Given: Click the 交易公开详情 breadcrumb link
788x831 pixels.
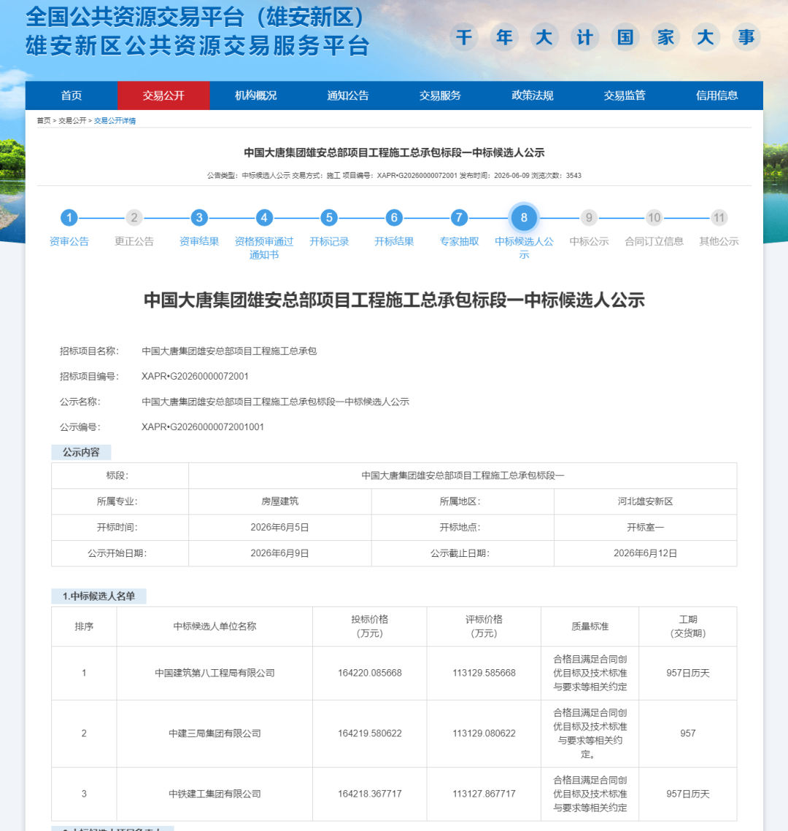Looking at the screenshot, I should 115,121.
